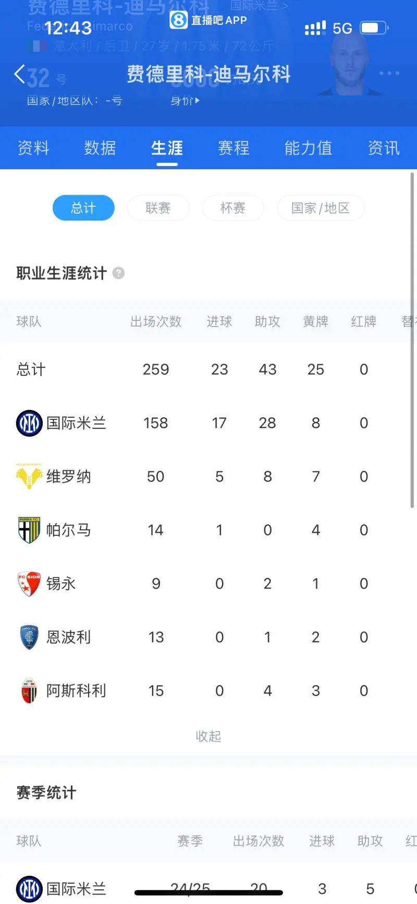Tap the Ascoli club crest
This screenshot has width=417, height=904.
pyautogui.click(x=29, y=691)
